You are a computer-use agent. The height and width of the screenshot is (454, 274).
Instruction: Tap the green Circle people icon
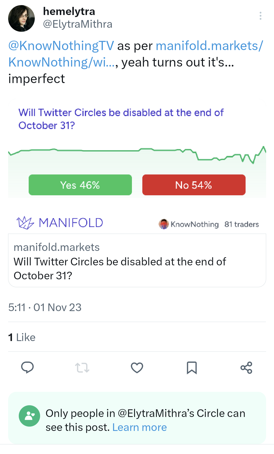tap(29, 416)
